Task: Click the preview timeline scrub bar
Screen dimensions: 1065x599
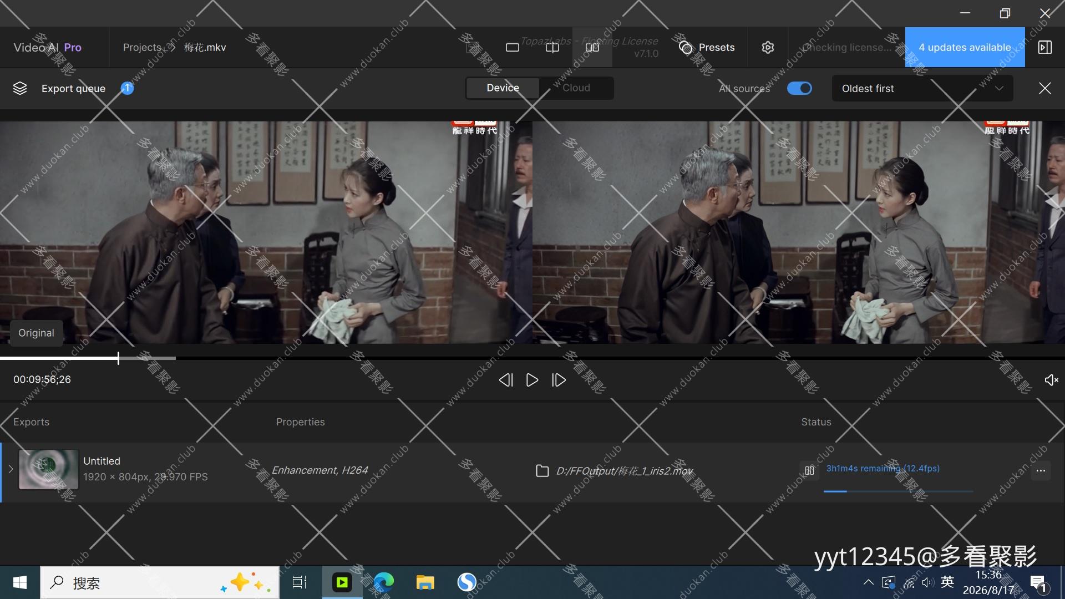Action: pos(532,358)
